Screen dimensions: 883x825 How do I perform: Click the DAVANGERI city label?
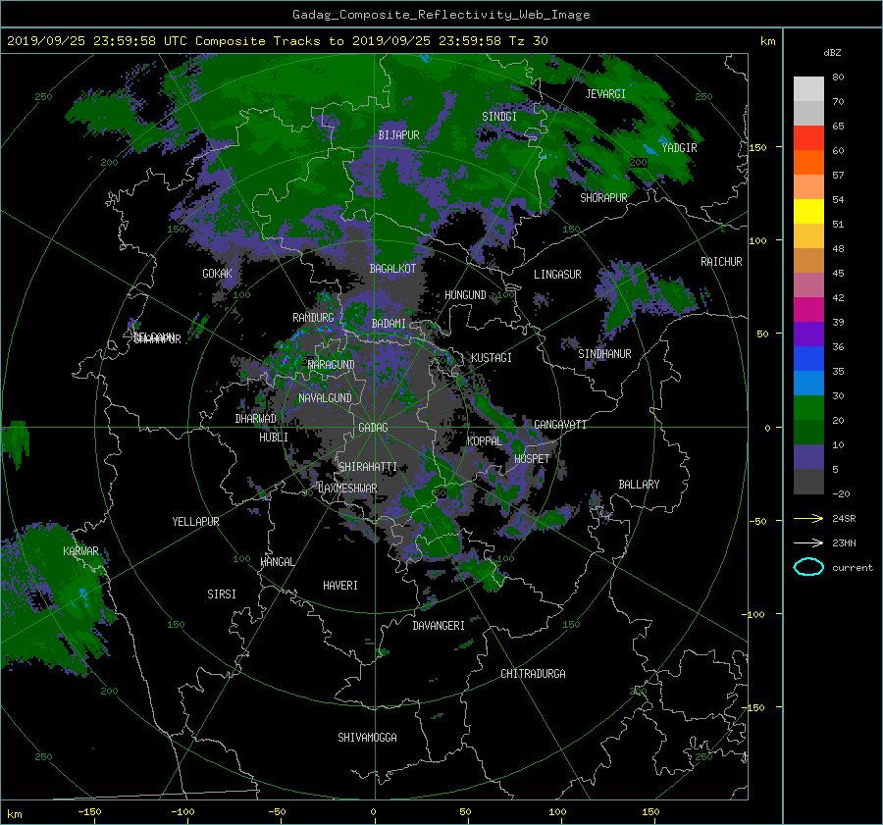[x=439, y=626]
